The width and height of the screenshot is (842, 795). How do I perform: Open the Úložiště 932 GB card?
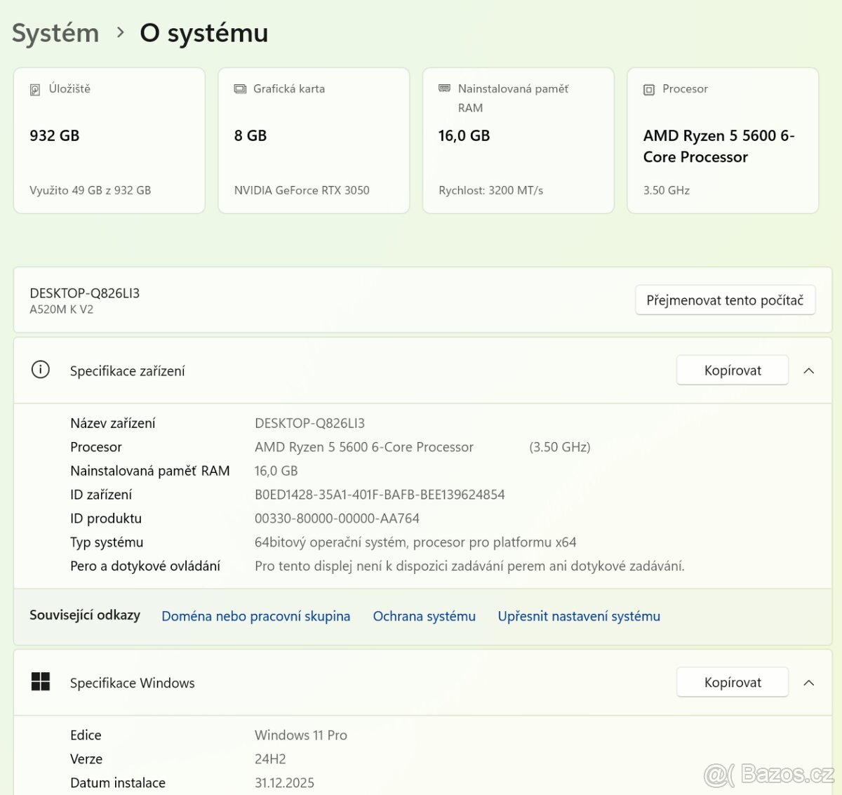click(x=109, y=140)
